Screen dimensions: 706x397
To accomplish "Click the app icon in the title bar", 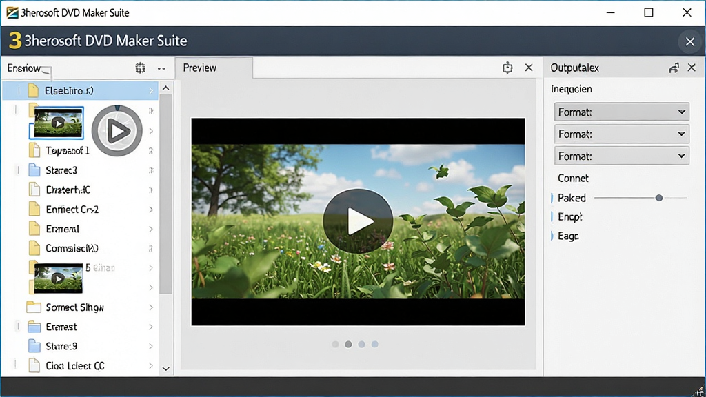I will [12, 12].
